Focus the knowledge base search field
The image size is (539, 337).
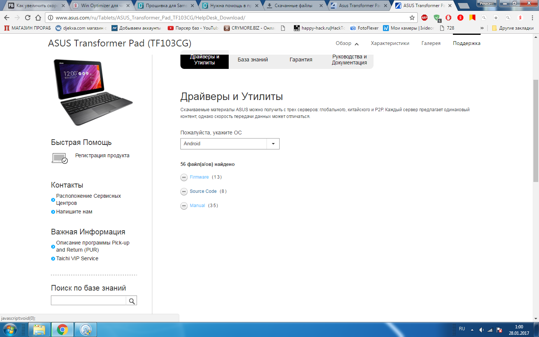(89, 301)
